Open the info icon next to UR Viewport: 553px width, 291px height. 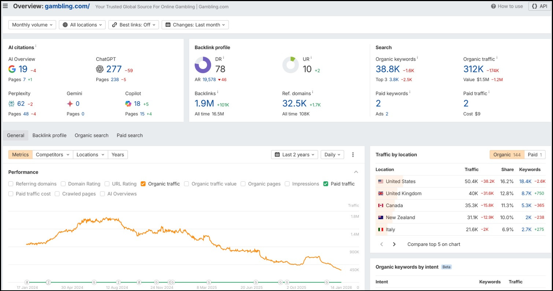pos(311,58)
